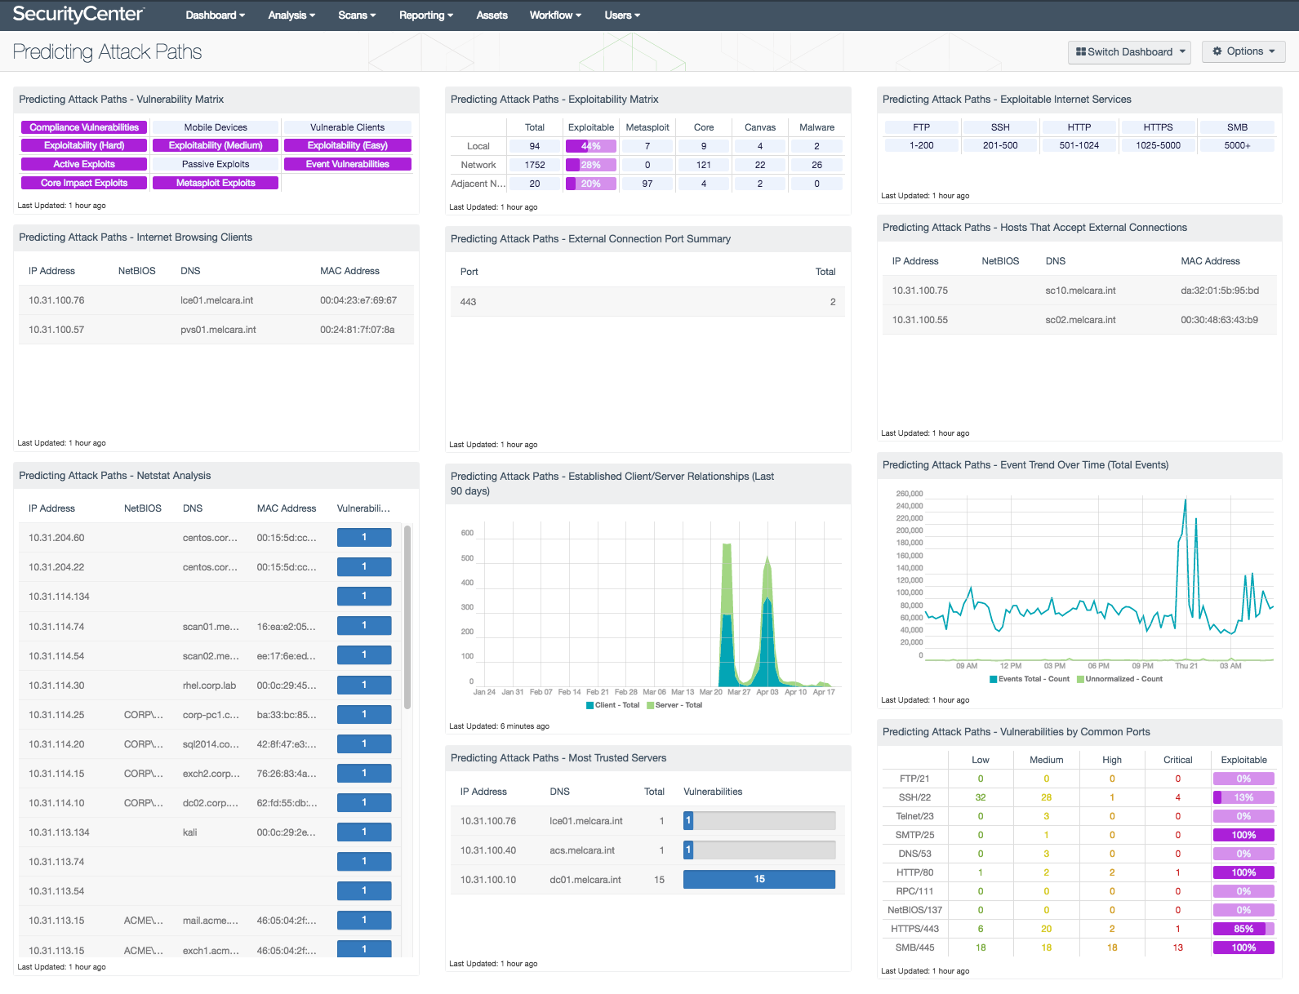
Task: Click HTTPS/443 medium count 20
Action: click(x=1046, y=929)
